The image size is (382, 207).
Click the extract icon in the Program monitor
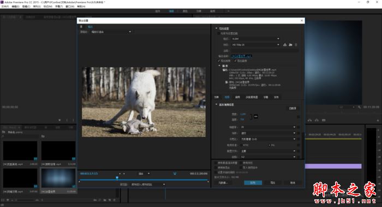(317, 120)
